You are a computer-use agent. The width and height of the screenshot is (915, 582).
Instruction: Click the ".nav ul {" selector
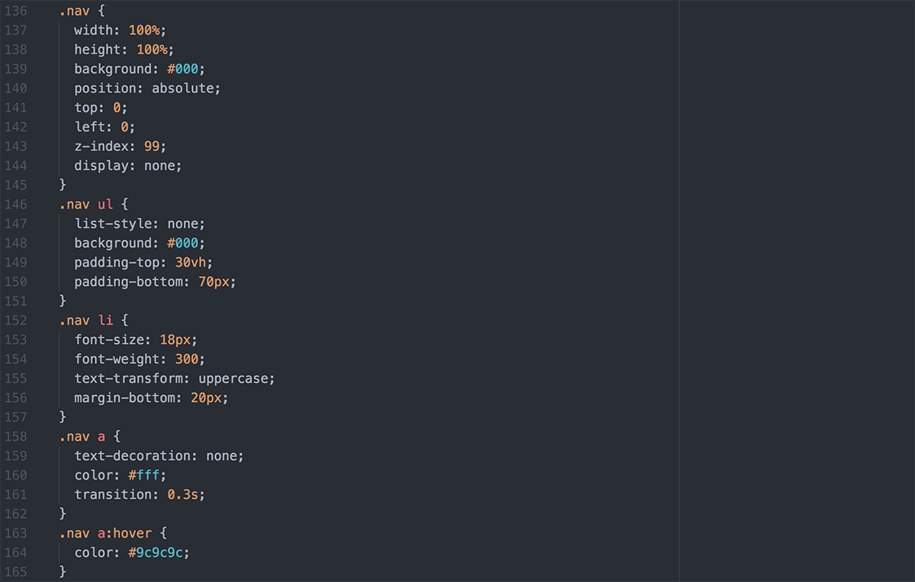94,204
